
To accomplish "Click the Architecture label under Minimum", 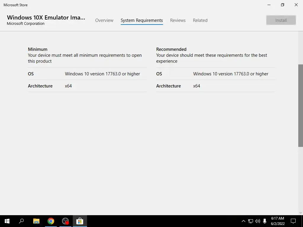I will click(x=40, y=86).
